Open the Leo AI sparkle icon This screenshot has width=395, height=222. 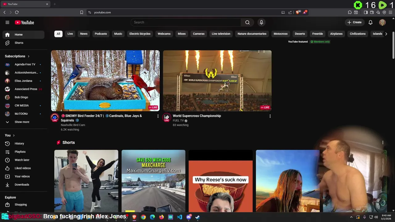[378, 12]
